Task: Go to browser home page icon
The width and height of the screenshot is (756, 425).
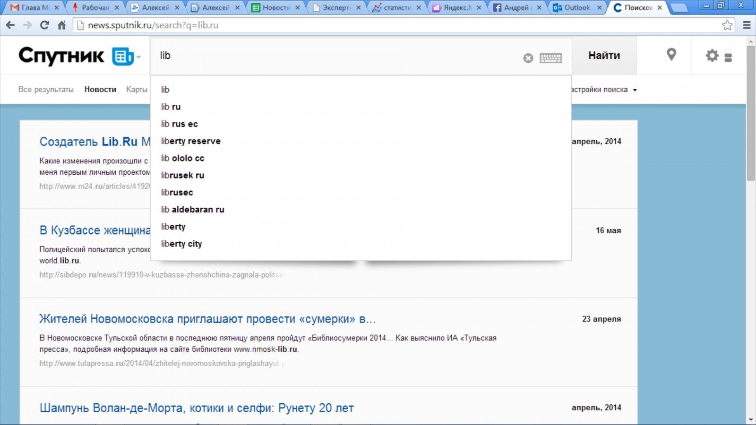Action: (61, 25)
